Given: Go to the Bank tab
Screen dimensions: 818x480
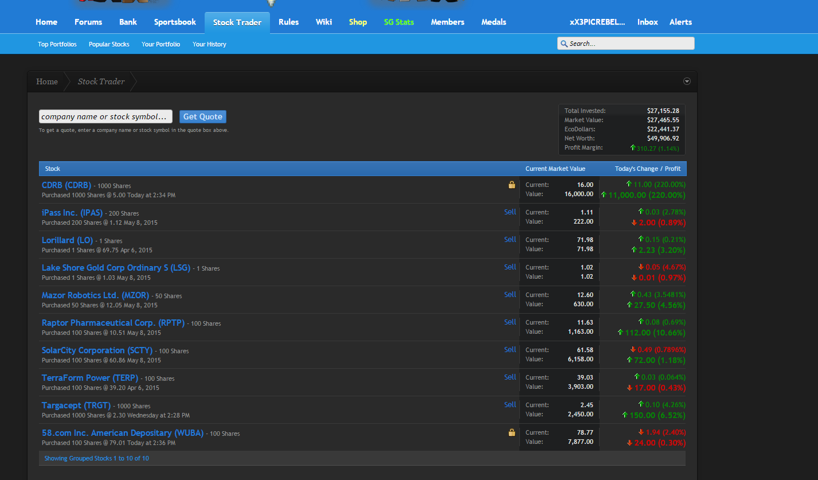Looking at the screenshot, I should click(128, 22).
